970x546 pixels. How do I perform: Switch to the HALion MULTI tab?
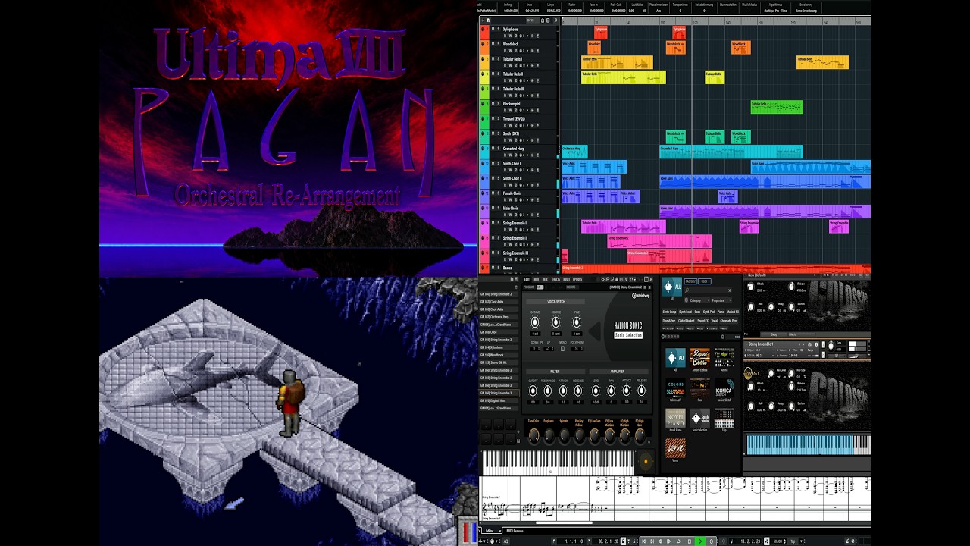pyautogui.click(x=567, y=279)
